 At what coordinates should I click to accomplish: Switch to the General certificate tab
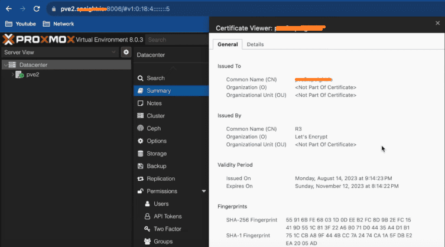[x=228, y=44]
